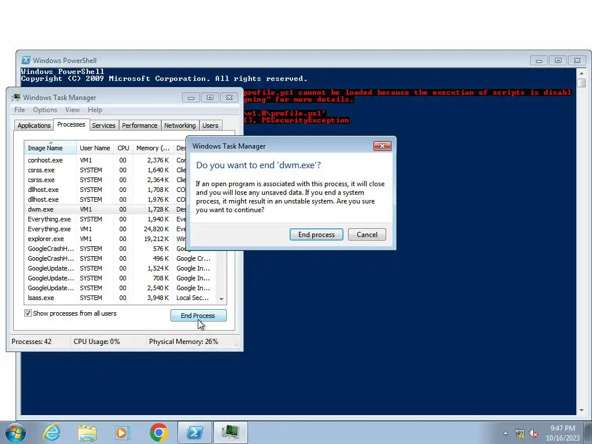Click the muted volume tray icon
This screenshot has width=592, height=444.
(534, 434)
